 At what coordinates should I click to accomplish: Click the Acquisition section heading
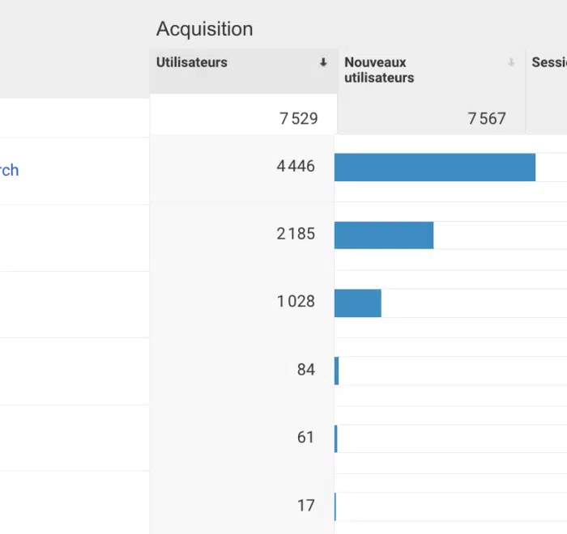204,29
